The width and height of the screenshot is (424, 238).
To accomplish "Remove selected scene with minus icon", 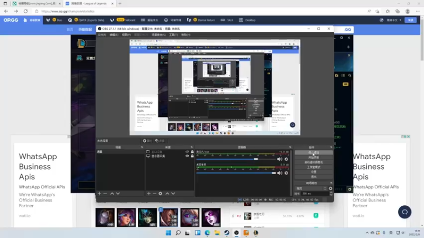I will coord(105,194).
